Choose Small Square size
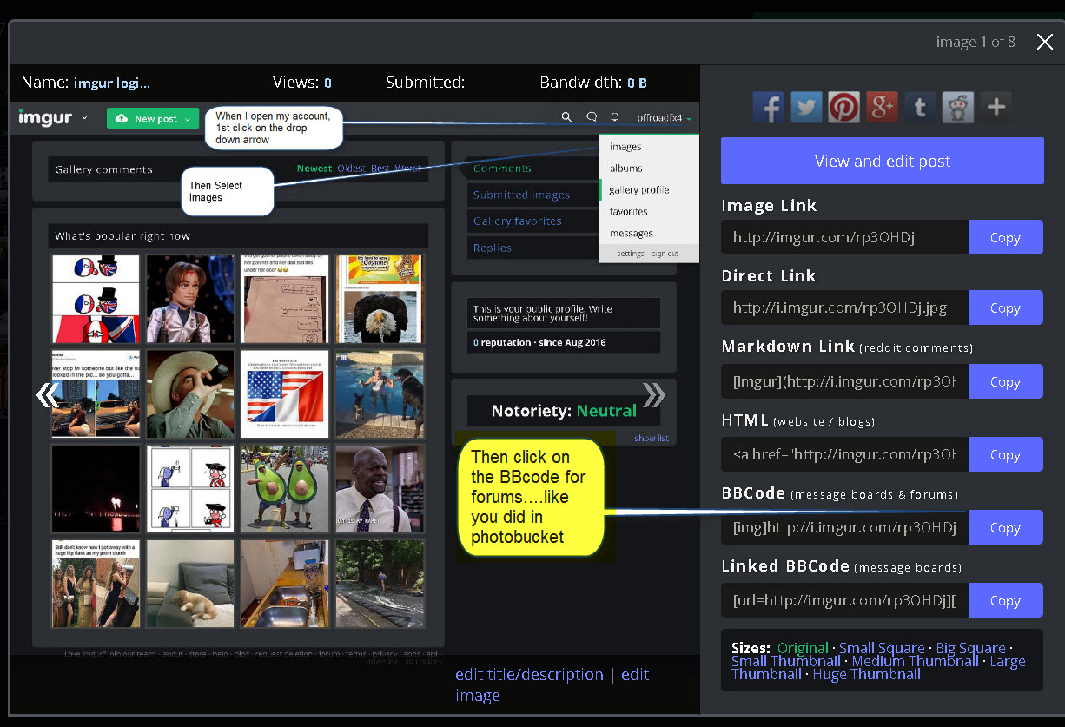Screen dimensions: 1065x727 tap(882, 648)
